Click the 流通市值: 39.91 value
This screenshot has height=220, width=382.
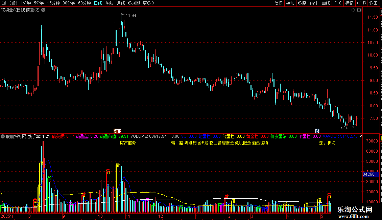point(114,137)
